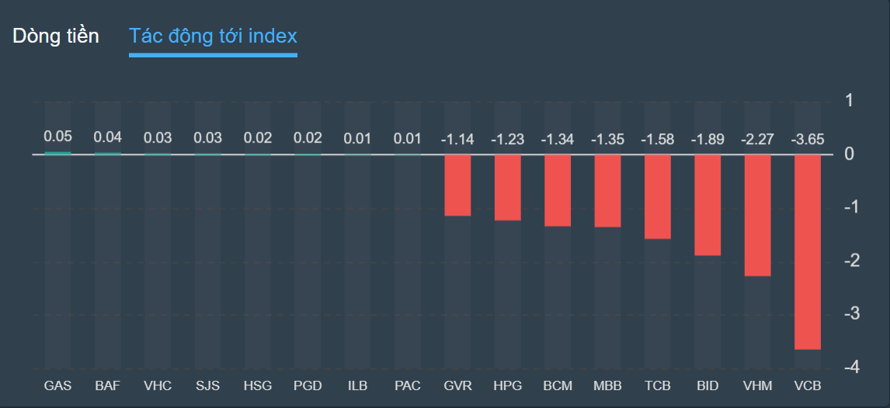Viewport: 890px width, 408px height.
Task: Click the HSG ticker label
Action: coord(258,386)
